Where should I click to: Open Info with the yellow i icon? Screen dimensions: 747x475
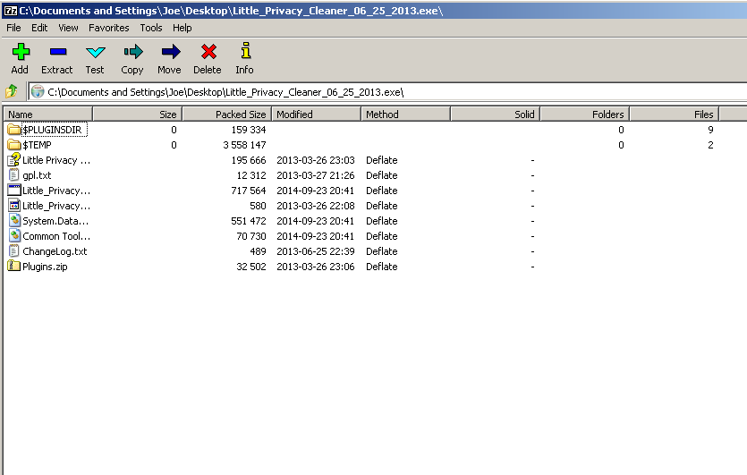[245, 50]
